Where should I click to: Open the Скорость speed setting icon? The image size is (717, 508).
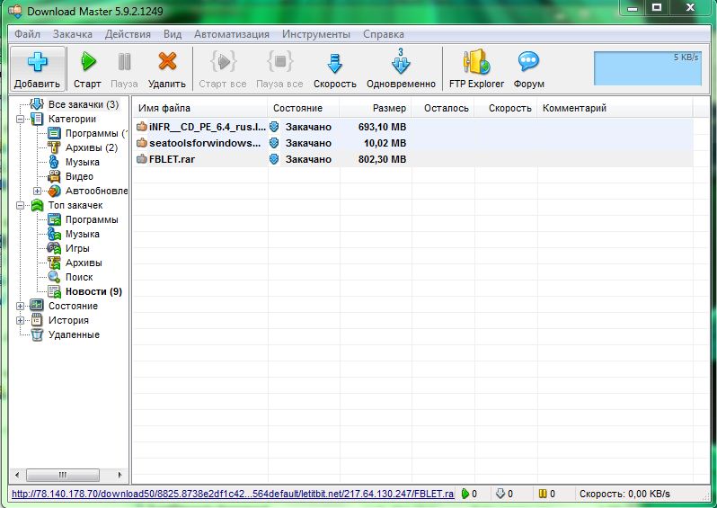coord(334,62)
